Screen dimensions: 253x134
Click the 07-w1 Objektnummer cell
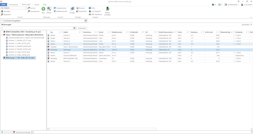[120, 56]
